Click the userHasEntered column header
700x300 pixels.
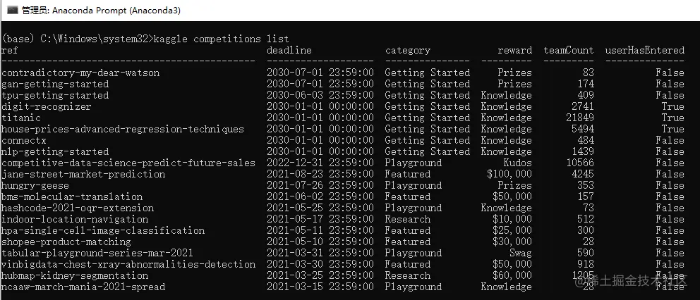(645, 51)
